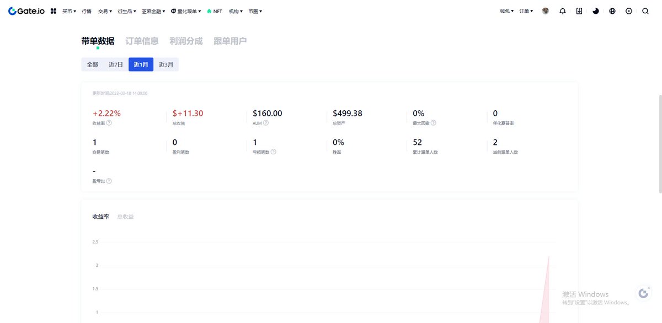Click the download app icon
662x323 pixels.
pyautogui.click(x=579, y=11)
